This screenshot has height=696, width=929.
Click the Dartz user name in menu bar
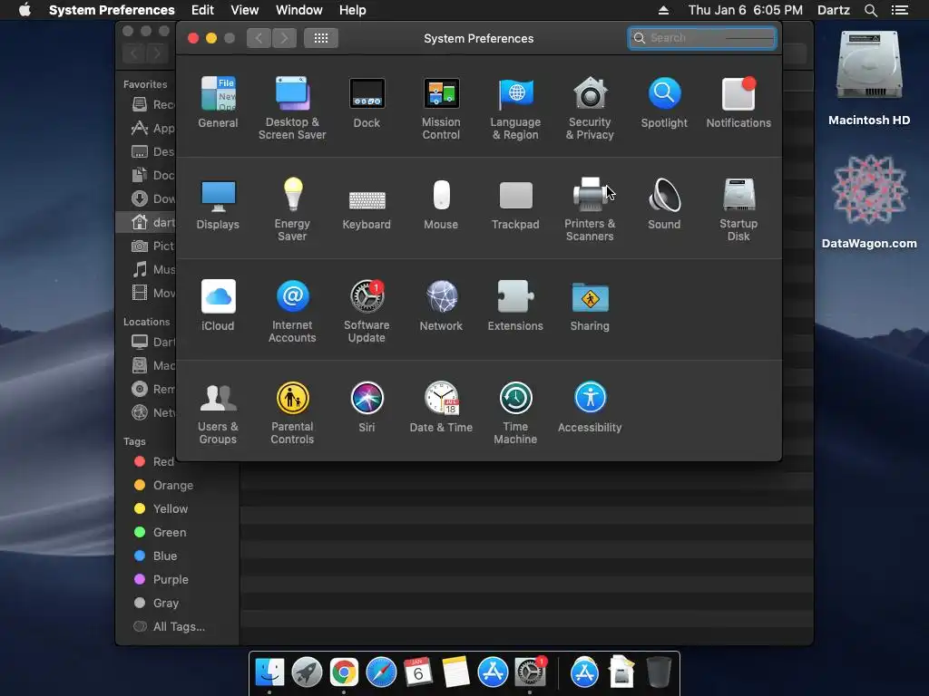(834, 10)
